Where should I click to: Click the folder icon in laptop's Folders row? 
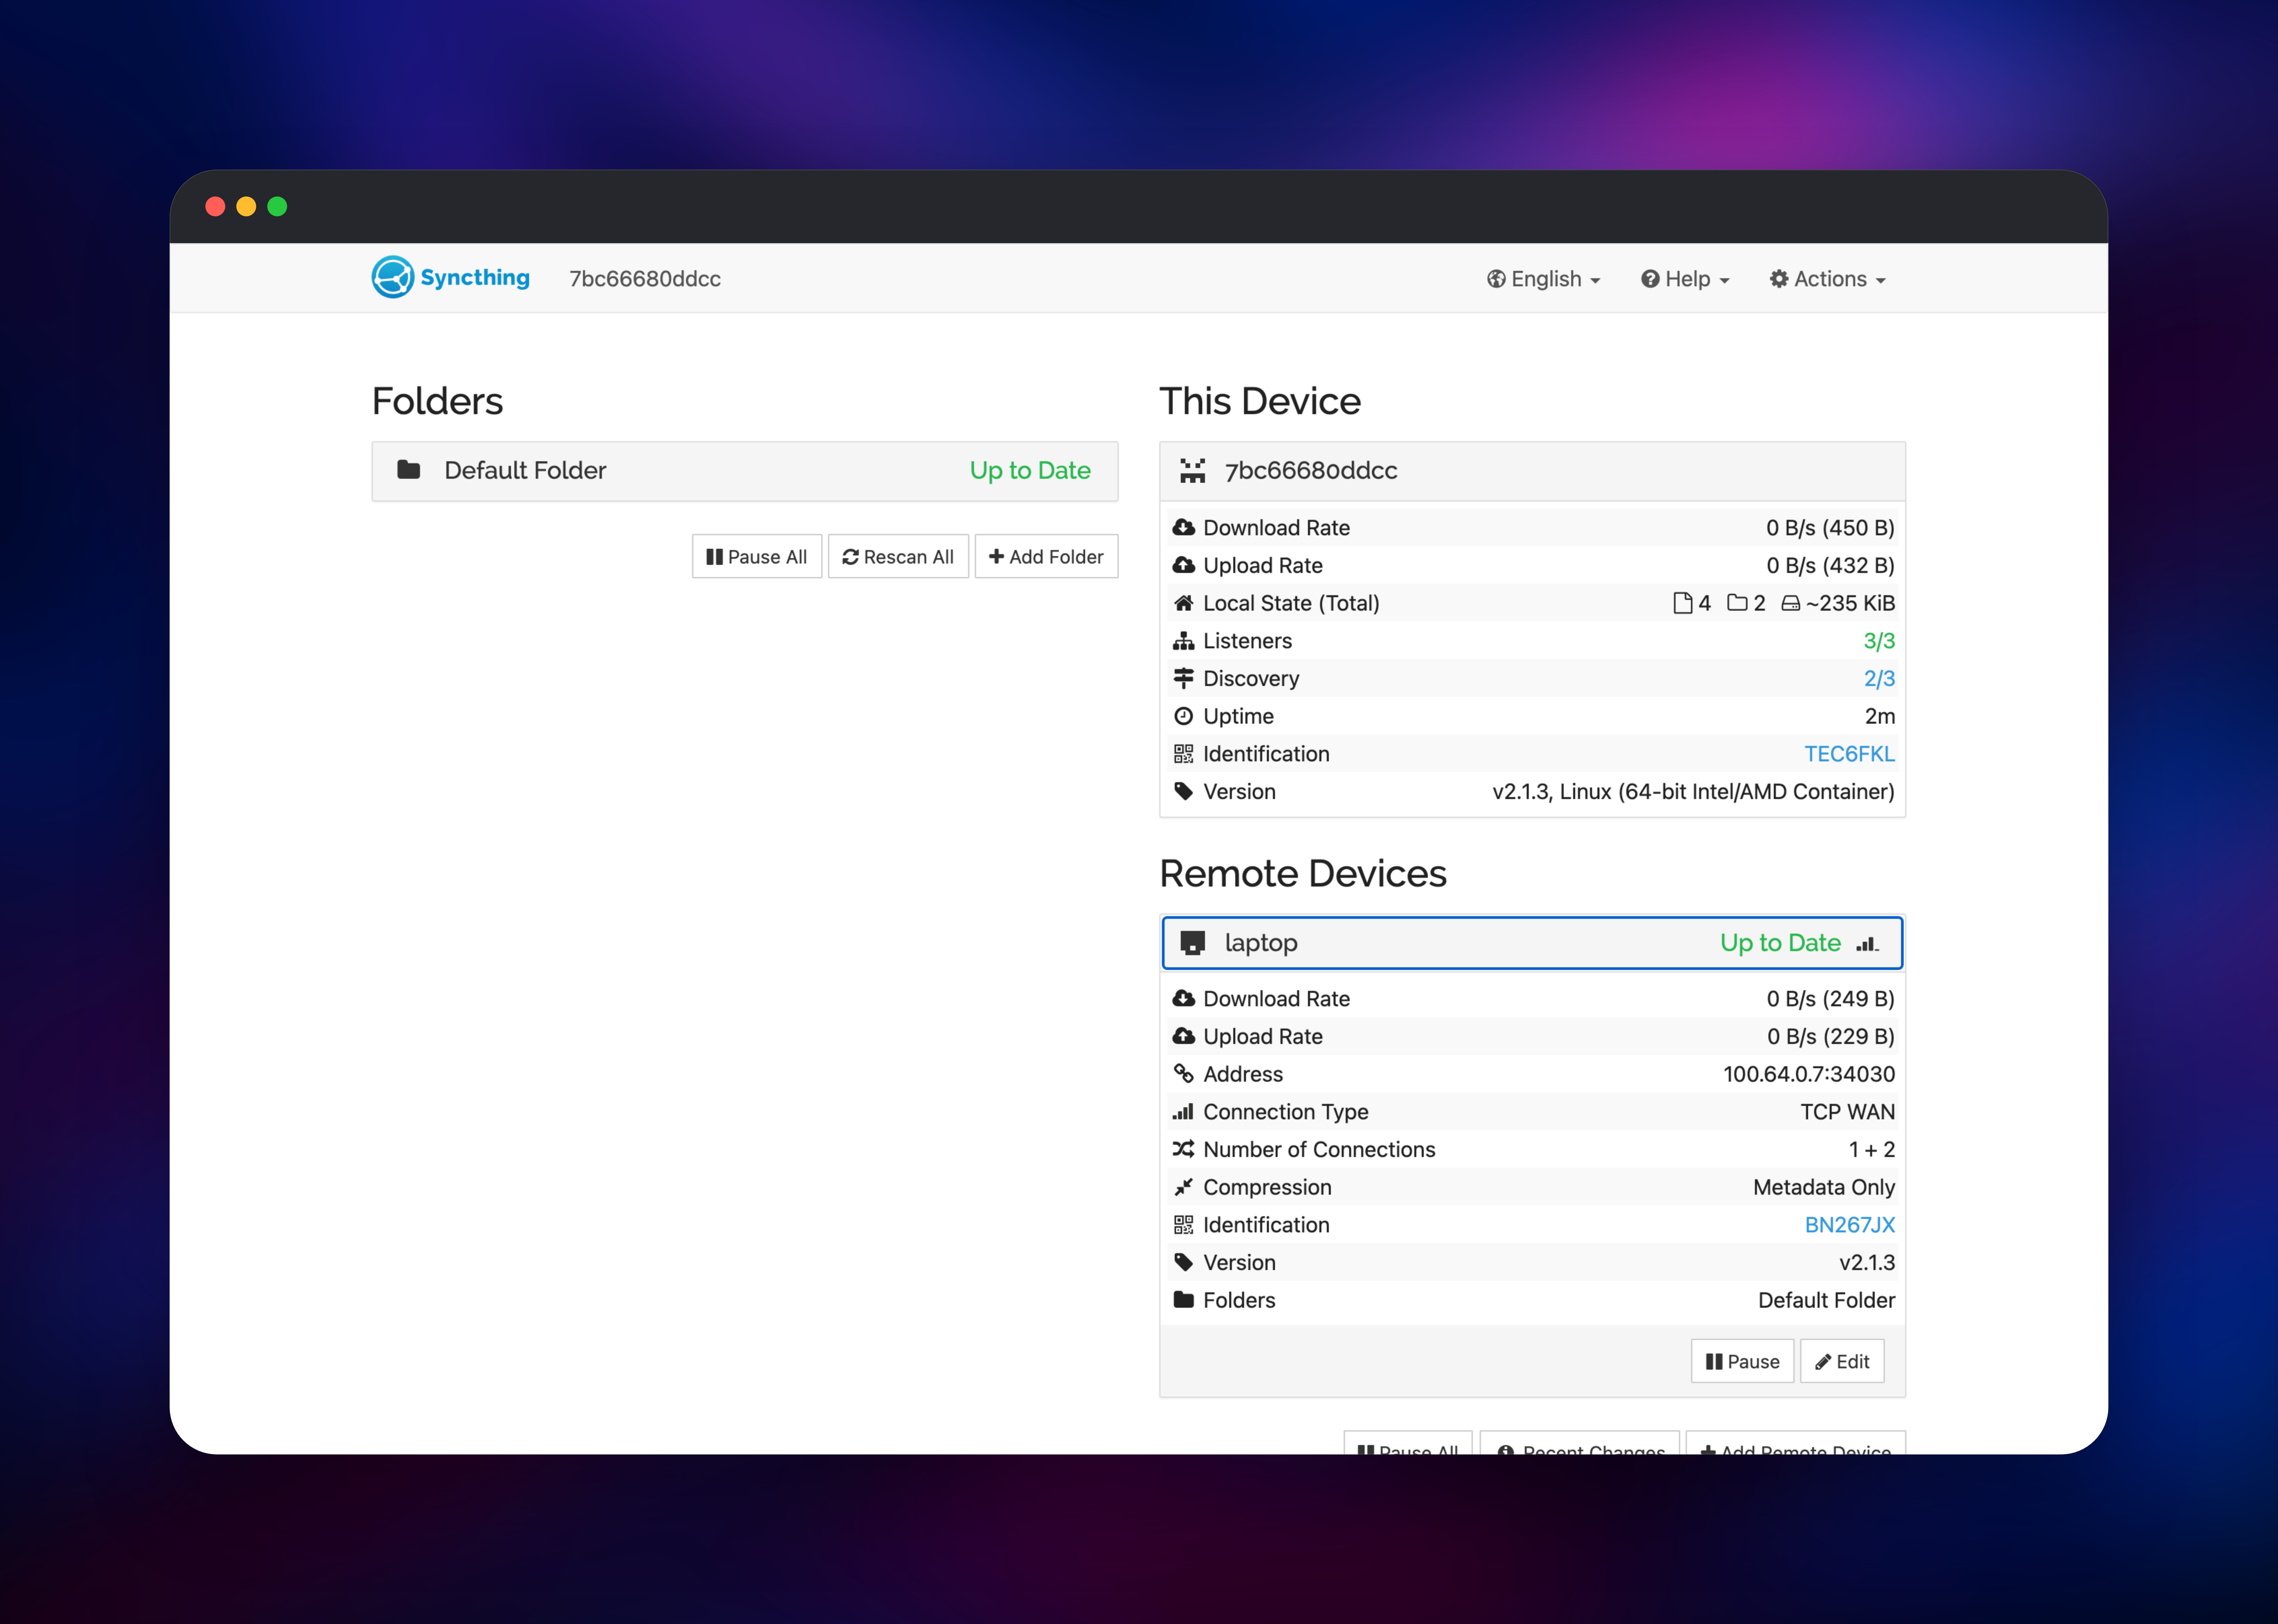click(x=1183, y=1300)
